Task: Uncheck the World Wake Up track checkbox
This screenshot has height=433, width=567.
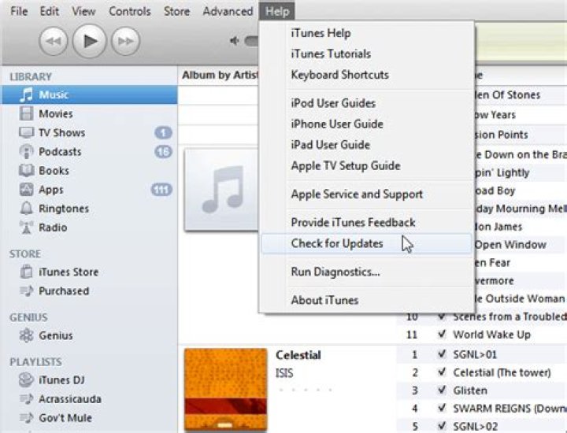Action: [441, 334]
